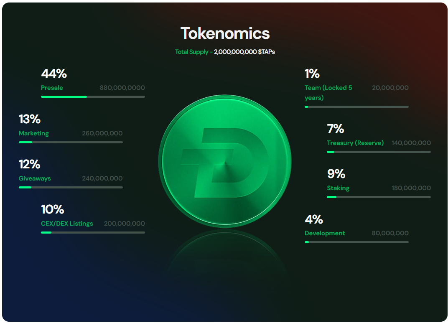The width and height of the screenshot is (448, 323).
Task: Click the green D coin logo
Action: tap(225, 161)
